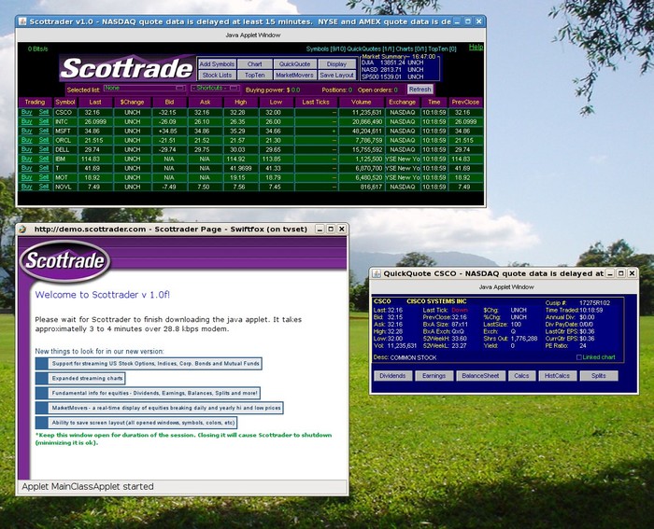The image size is (654, 529).
Task: Click Sell link for MSFT
Action: [43, 131]
